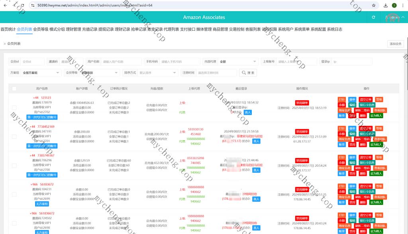Click the 禁用刷单 red tag in the first row
This screenshot has width=408, height=234.
tap(302, 103)
